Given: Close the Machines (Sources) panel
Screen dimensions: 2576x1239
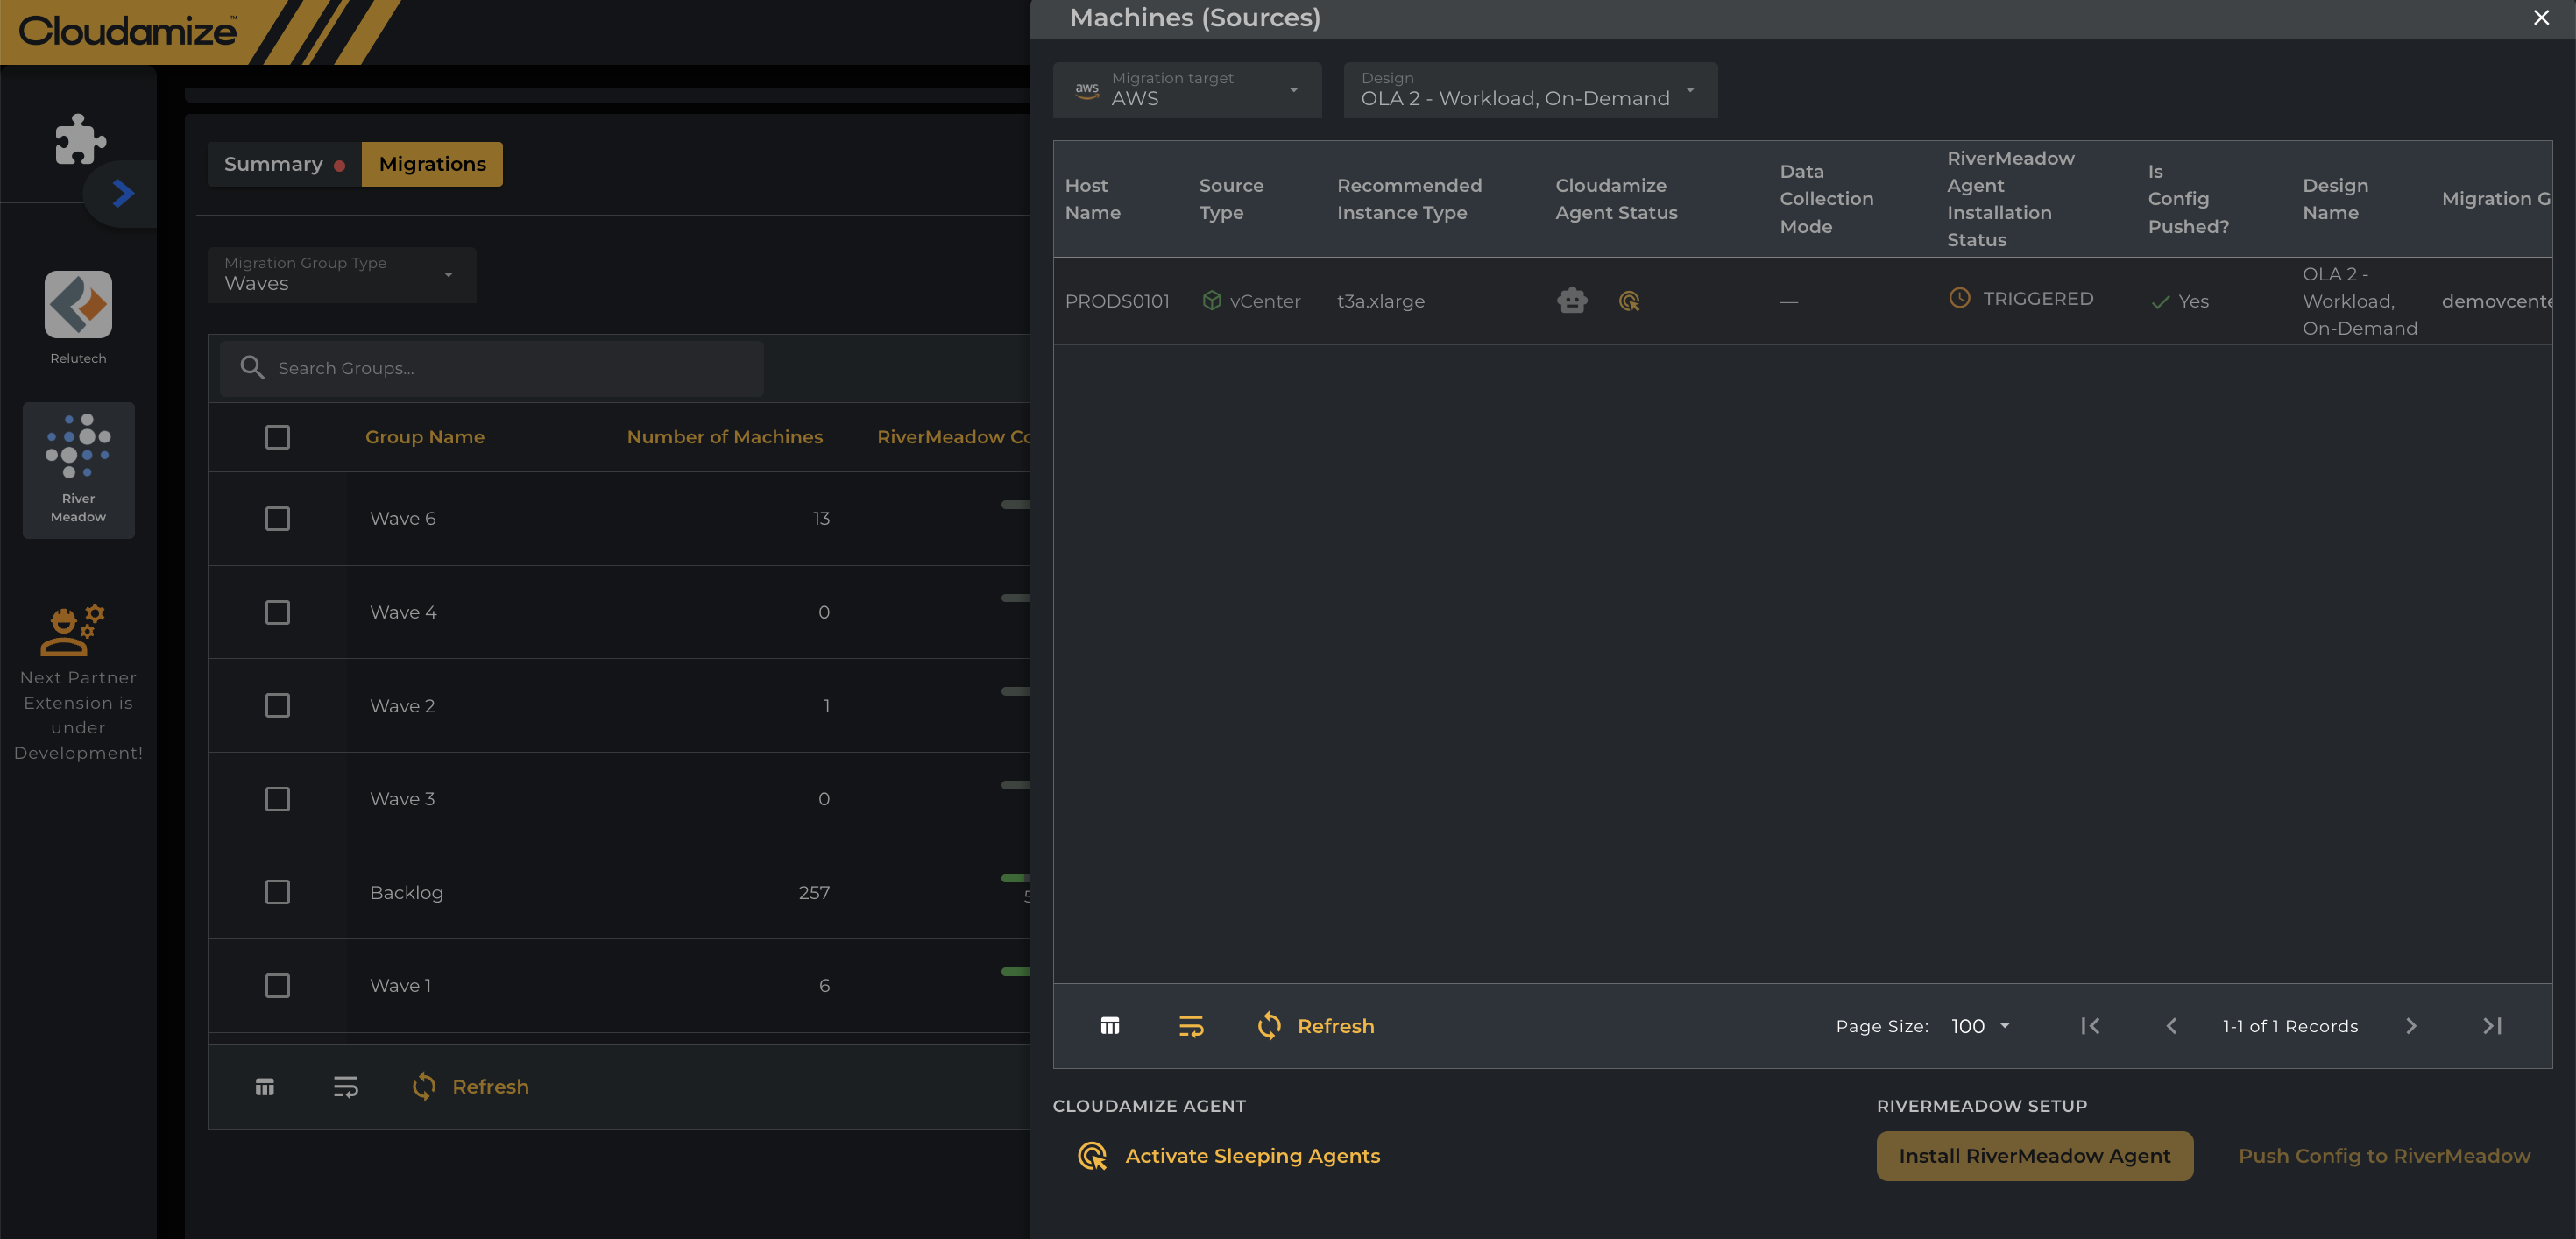Looking at the screenshot, I should coord(2541,18).
